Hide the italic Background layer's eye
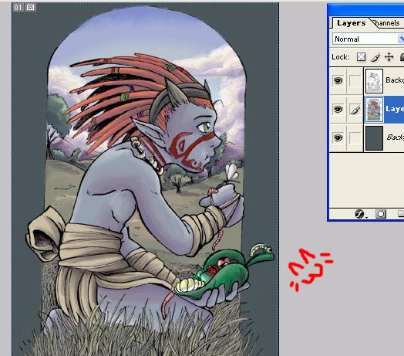 pos(338,137)
